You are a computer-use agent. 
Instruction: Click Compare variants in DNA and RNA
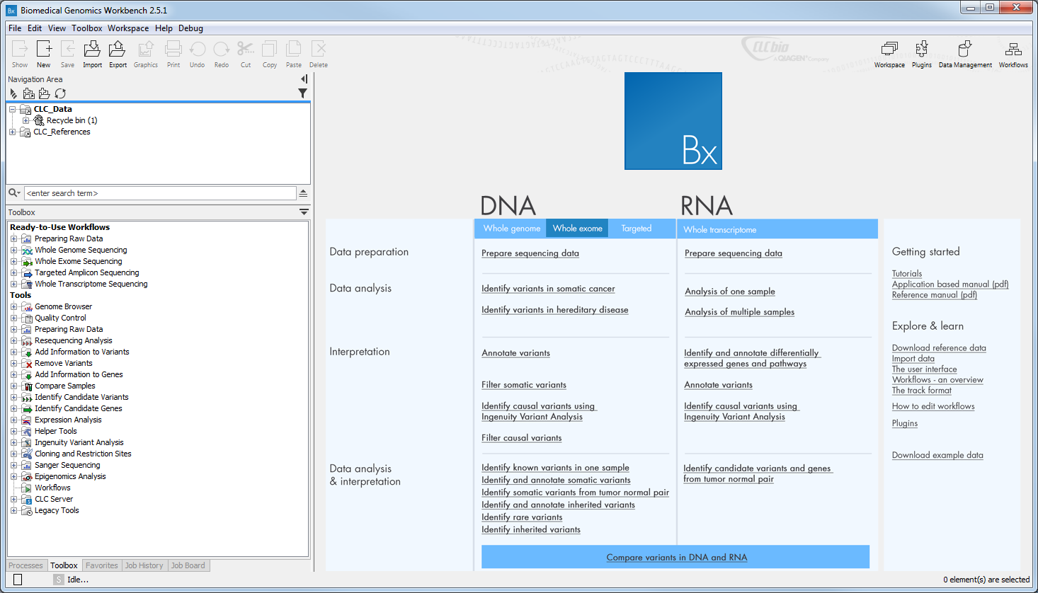(677, 558)
